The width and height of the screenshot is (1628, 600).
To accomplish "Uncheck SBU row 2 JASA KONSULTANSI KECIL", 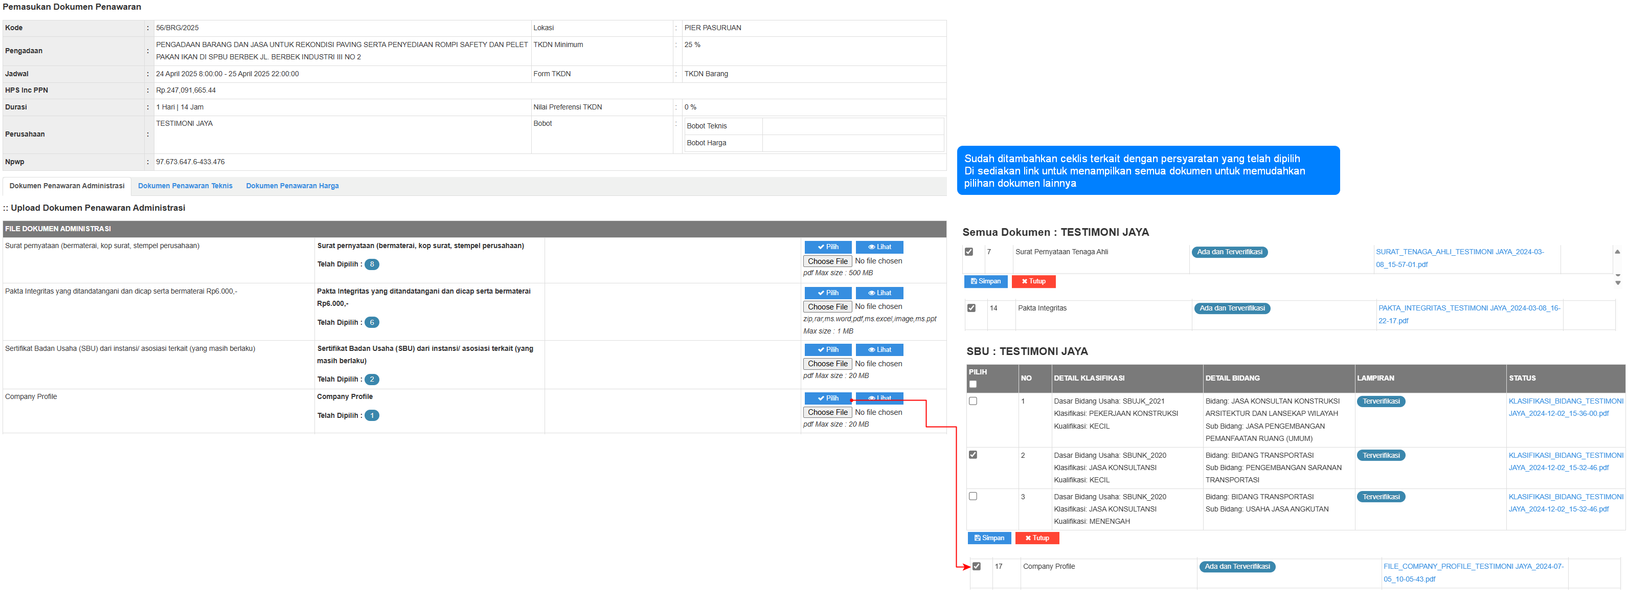I will coord(973,455).
